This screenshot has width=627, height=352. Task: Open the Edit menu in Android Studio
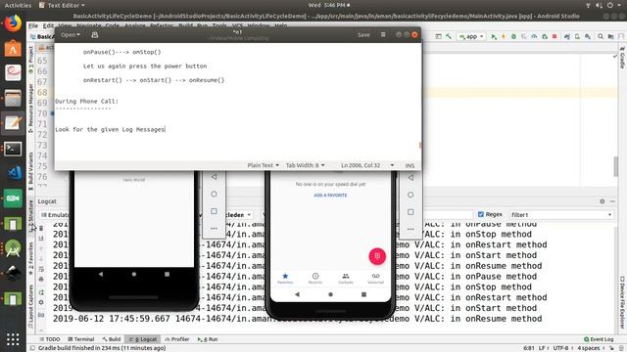click(48, 25)
